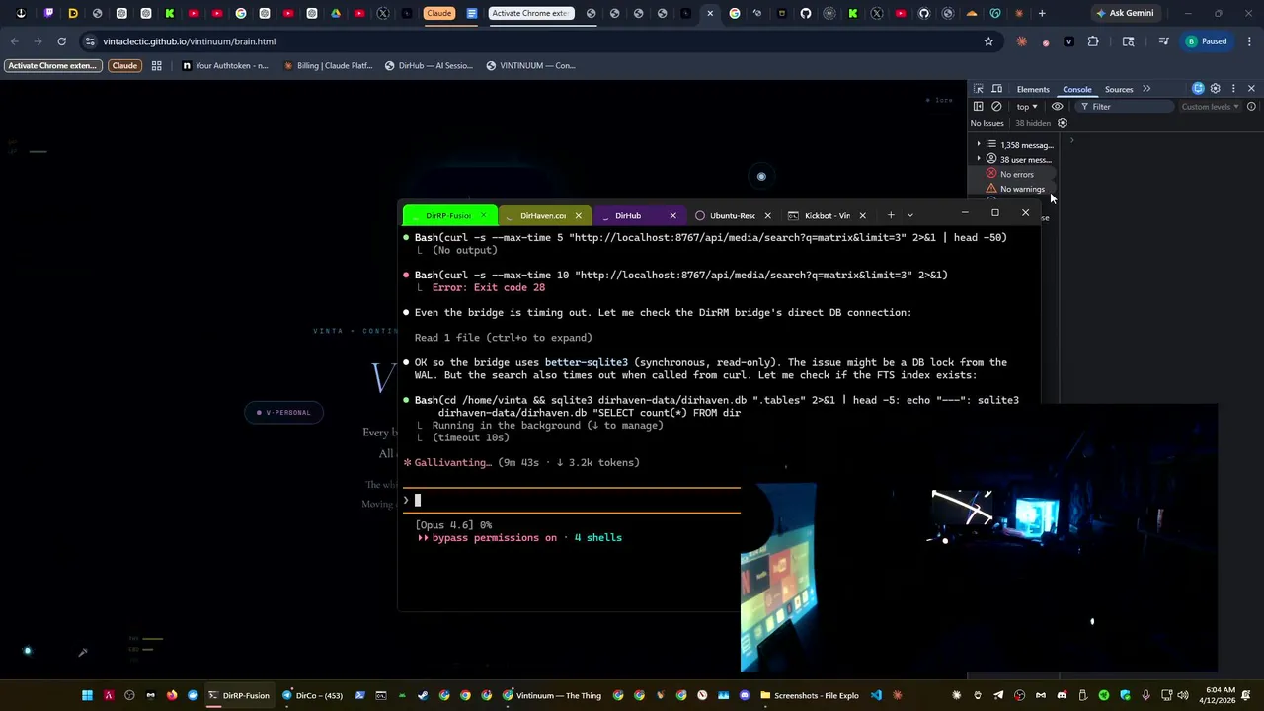The width and height of the screenshot is (1264, 711).
Task: Toggle the console sidebar panel
Action: coord(979,107)
